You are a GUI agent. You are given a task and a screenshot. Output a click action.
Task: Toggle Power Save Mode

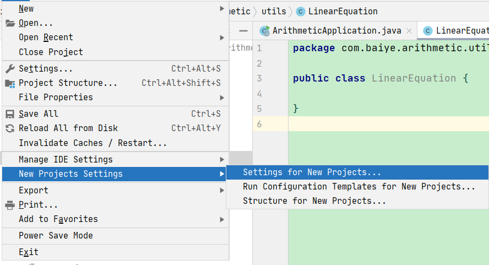pos(56,236)
